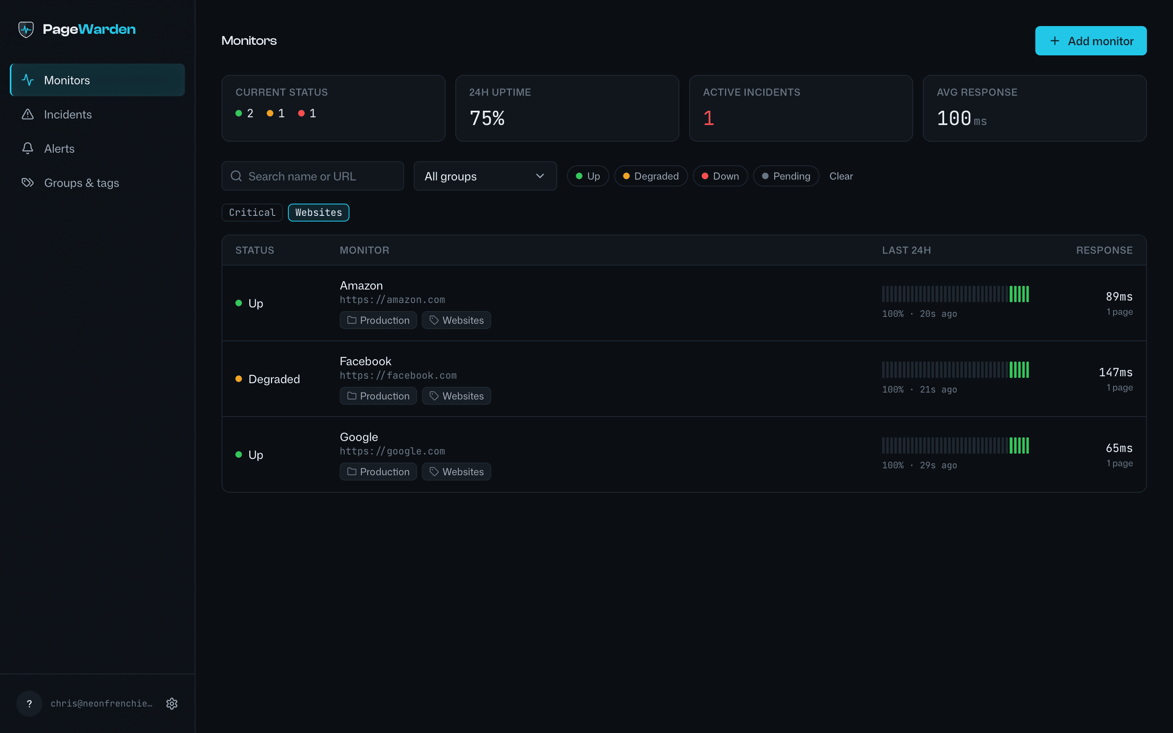Go to the Monitors section

point(97,80)
